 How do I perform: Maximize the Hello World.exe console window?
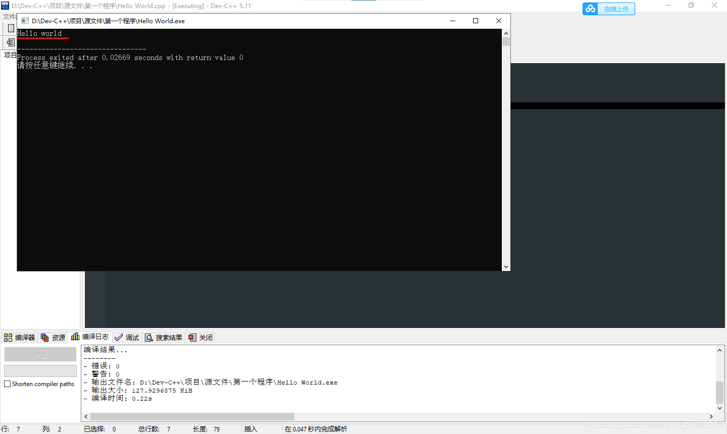[476, 21]
